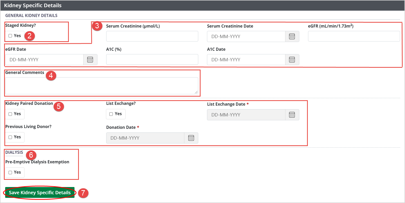Image resolution: width=405 pixels, height=203 pixels.
Task: Click the List Exchange? label
Action: (x=121, y=103)
